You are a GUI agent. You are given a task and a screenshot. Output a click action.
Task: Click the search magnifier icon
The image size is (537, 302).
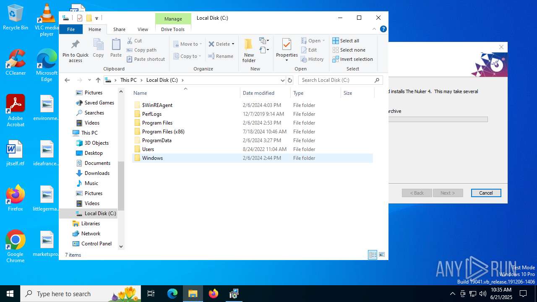[x=377, y=80]
